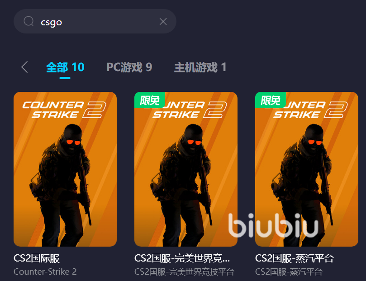The width and height of the screenshot is (366, 281).
Task: Clear the csgo search text
Action: [x=163, y=21]
